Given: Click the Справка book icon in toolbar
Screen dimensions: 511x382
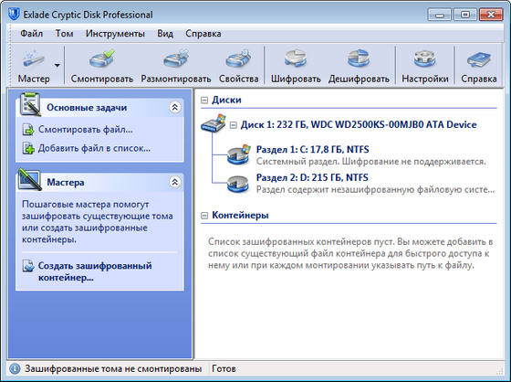Looking at the screenshot, I should 479,59.
